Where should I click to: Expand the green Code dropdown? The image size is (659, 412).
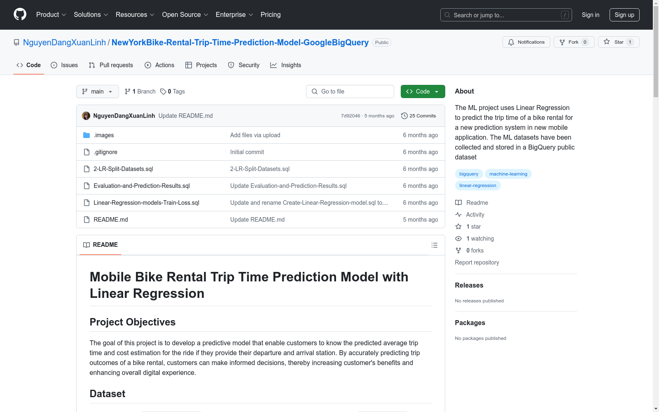pyautogui.click(x=423, y=91)
